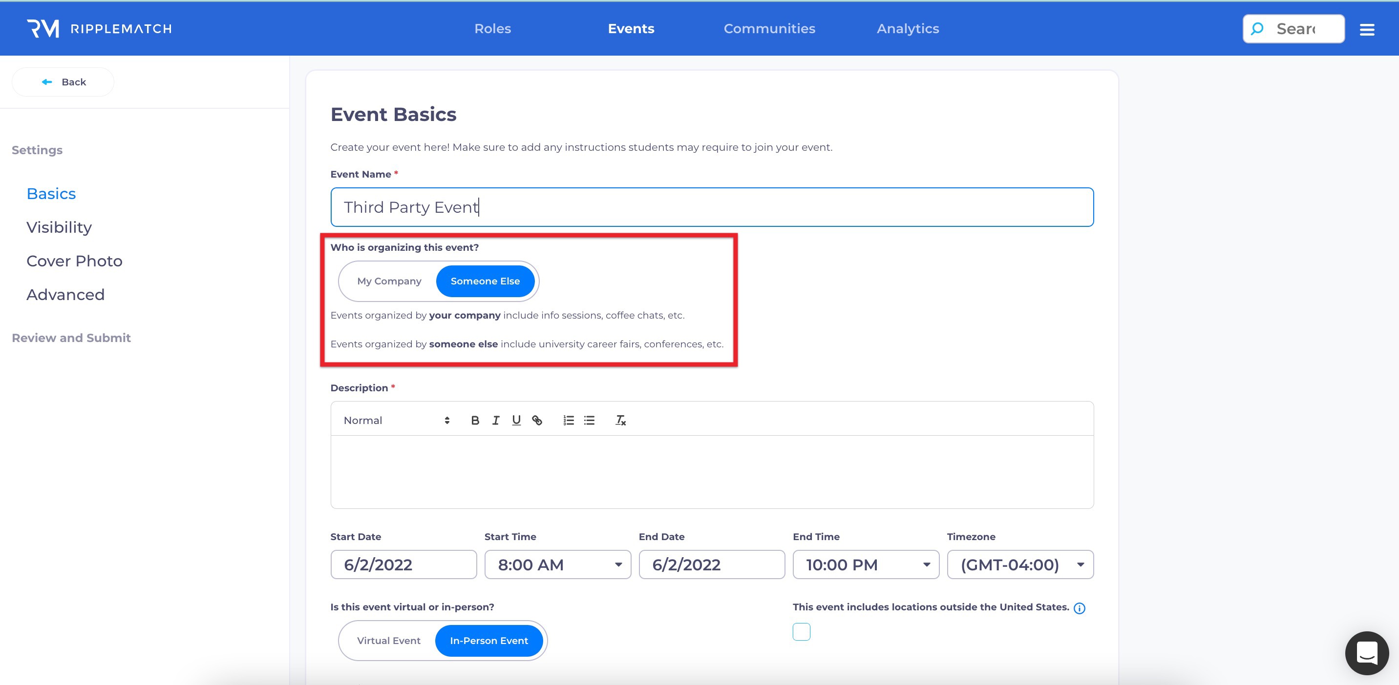The width and height of the screenshot is (1399, 685).
Task: Open the Start Time dropdown
Action: (x=557, y=564)
